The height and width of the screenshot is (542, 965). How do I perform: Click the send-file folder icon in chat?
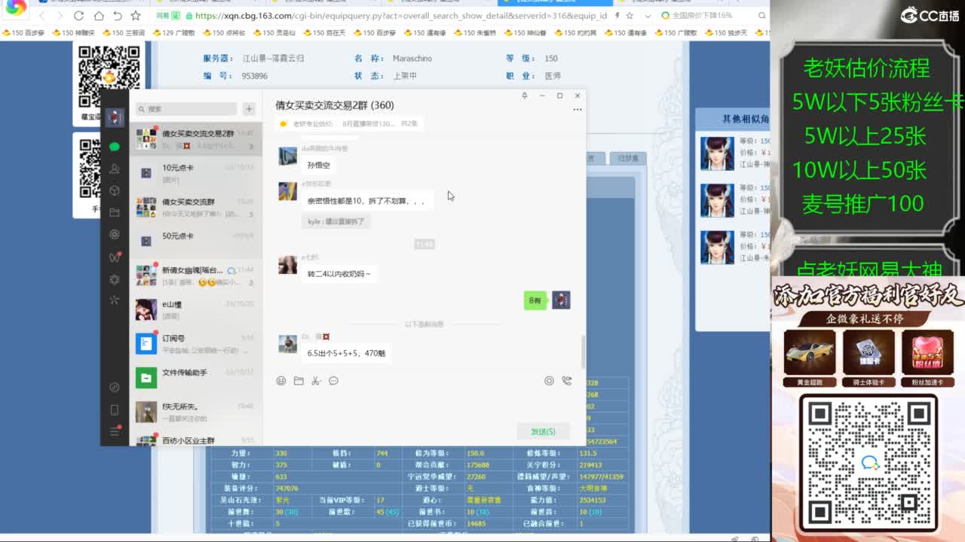299,381
